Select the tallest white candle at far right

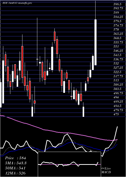pyautogui.click(x=96, y=42)
